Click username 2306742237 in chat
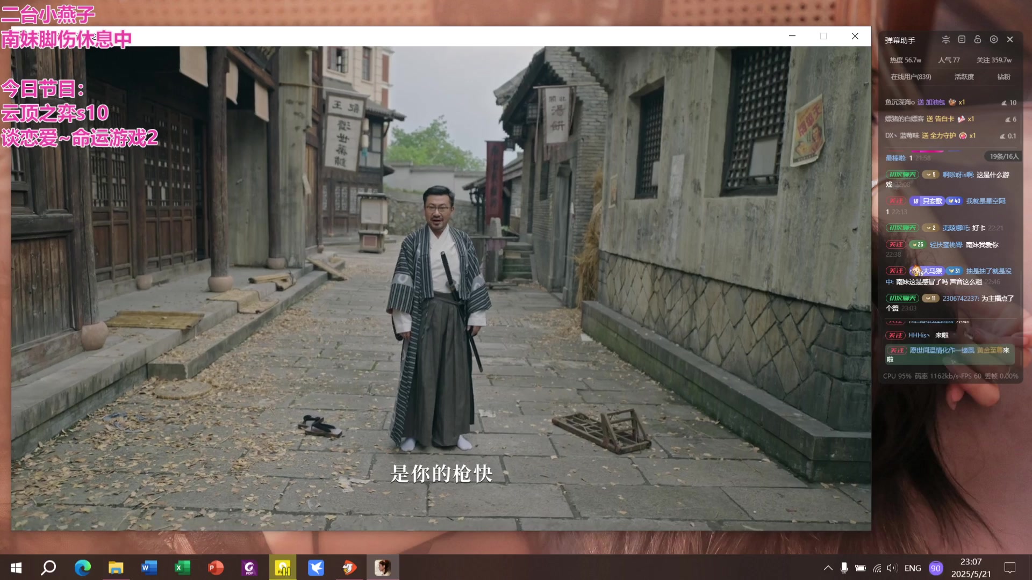1032x580 pixels. (960, 298)
